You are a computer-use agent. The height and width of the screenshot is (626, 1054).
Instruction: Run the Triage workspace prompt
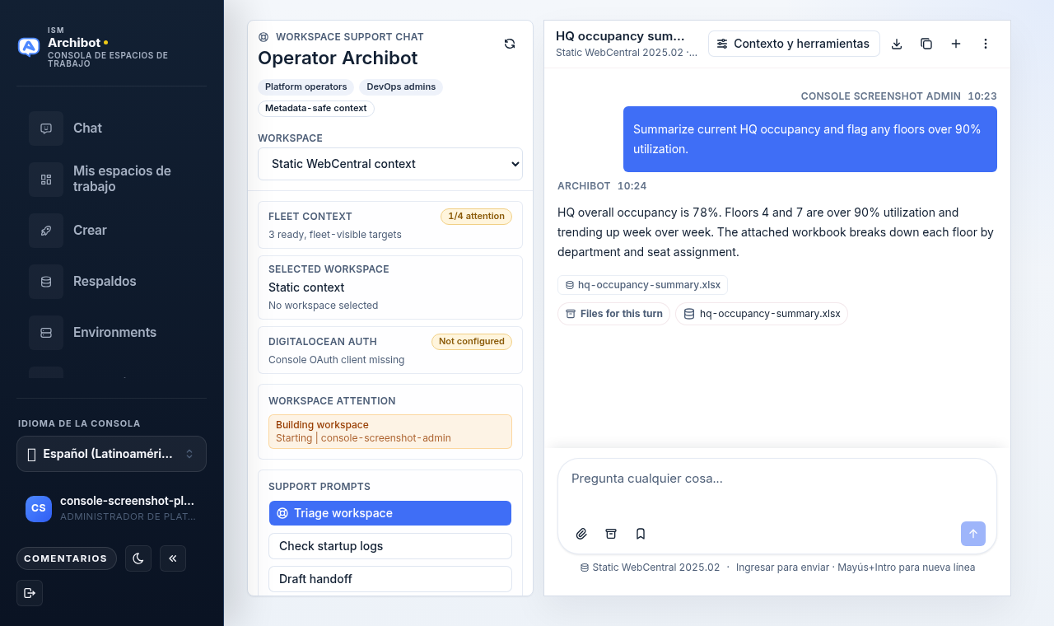pos(390,513)
